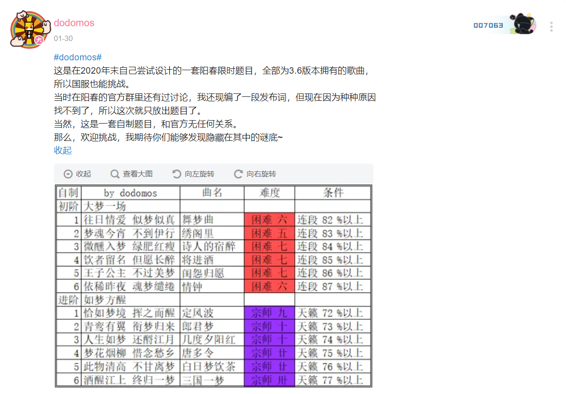The width and height of the screenshot is (566, 394).
Task: Click the 情钟 song cell
Action: coord(212,286)
